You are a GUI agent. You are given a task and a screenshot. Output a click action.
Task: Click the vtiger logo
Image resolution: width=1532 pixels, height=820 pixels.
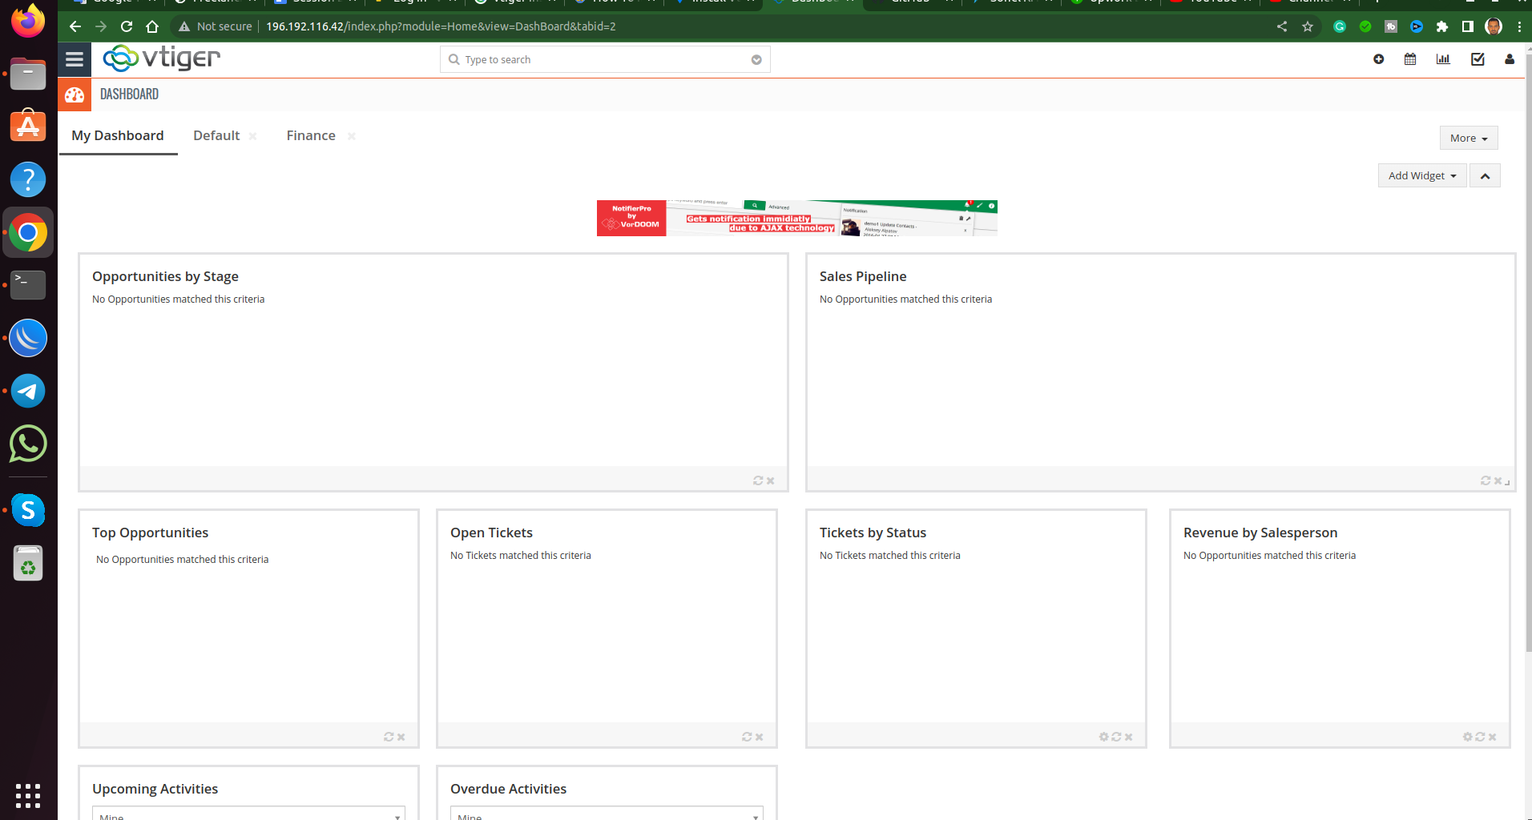click(161, 58)
